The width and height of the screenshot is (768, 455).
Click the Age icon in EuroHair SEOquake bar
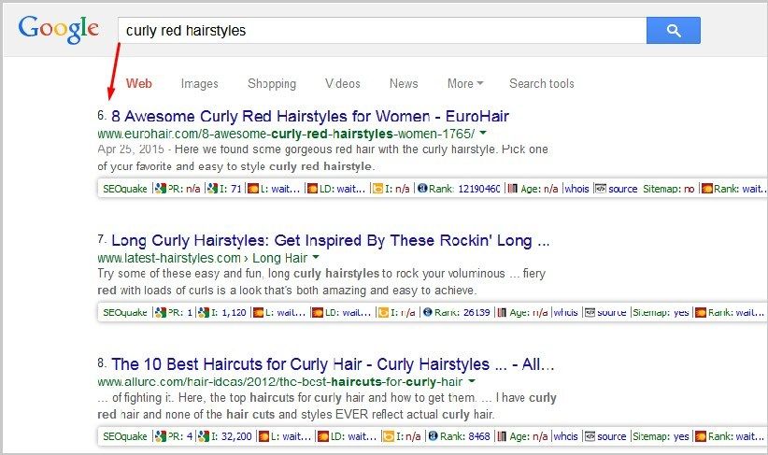[x=513, y=189]
